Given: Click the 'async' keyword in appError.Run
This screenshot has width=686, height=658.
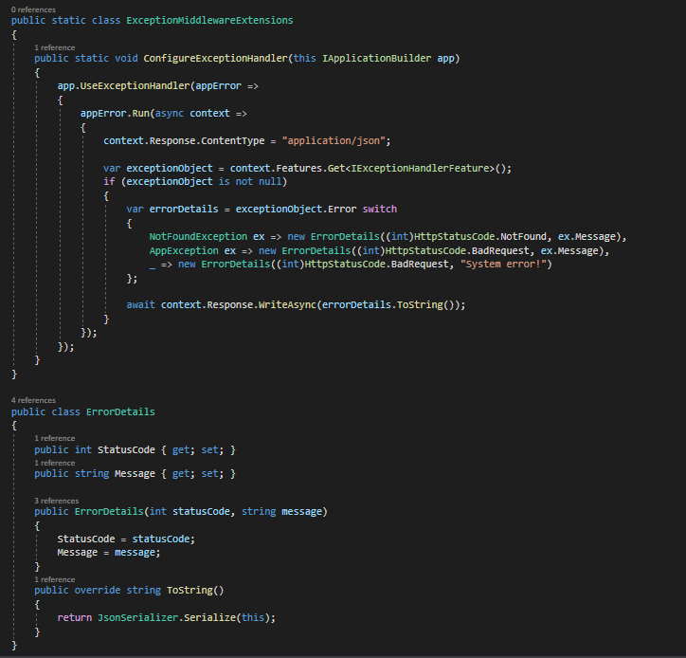Looking at the screenshot, I should [170, 114].
